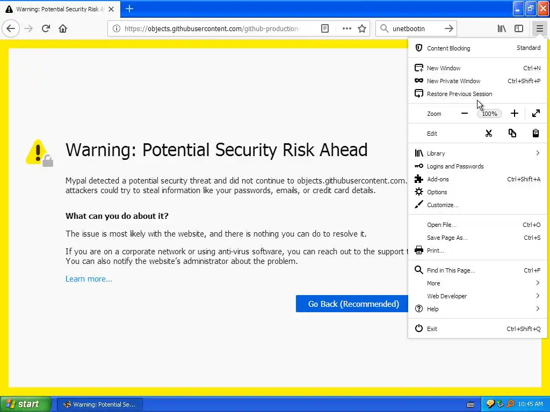Expand Web Developer submenu
Viewport: 550px width, 412px height.
pos(477,296)
